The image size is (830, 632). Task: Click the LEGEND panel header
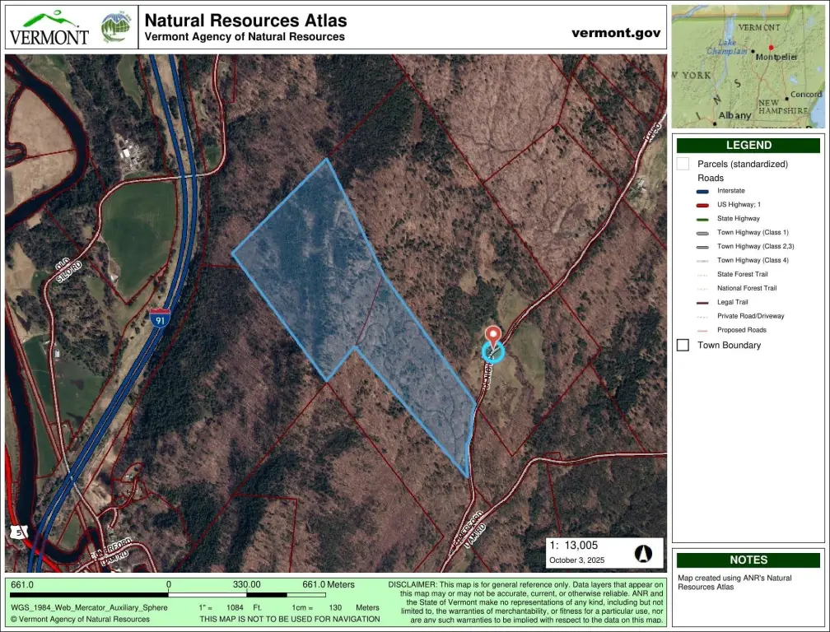tap(748, 146)
